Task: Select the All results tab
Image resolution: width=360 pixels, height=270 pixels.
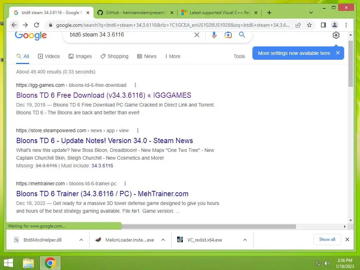Action: (x=23, y=56)
